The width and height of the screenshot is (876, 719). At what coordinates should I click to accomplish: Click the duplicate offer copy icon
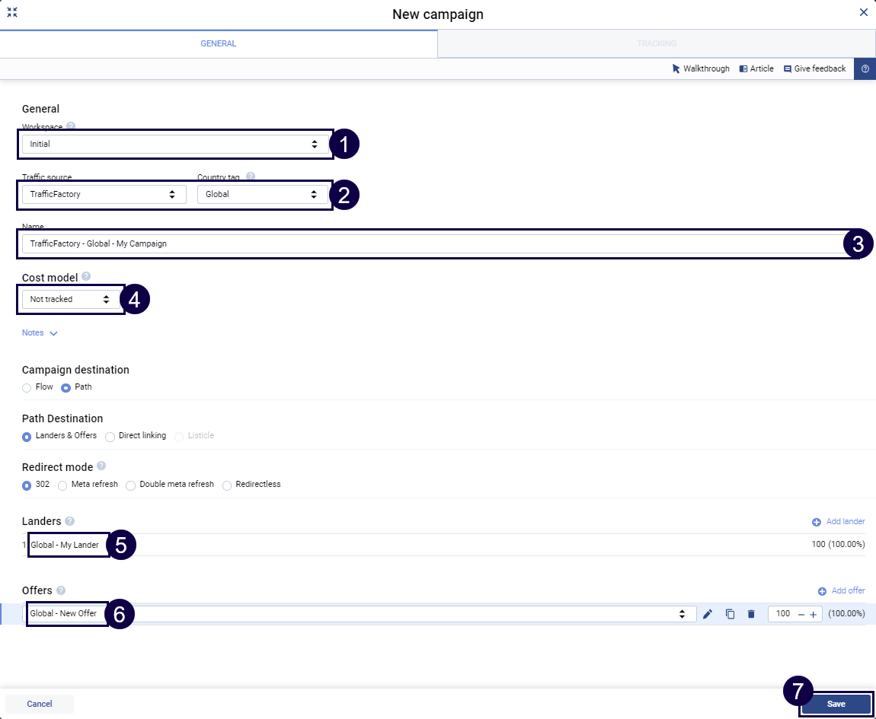coord(730,614)
